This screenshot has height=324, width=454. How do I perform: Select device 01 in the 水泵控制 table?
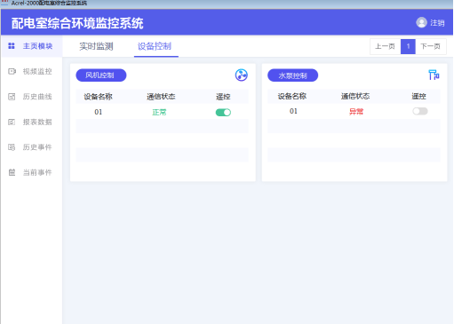[x=293, y=111]
